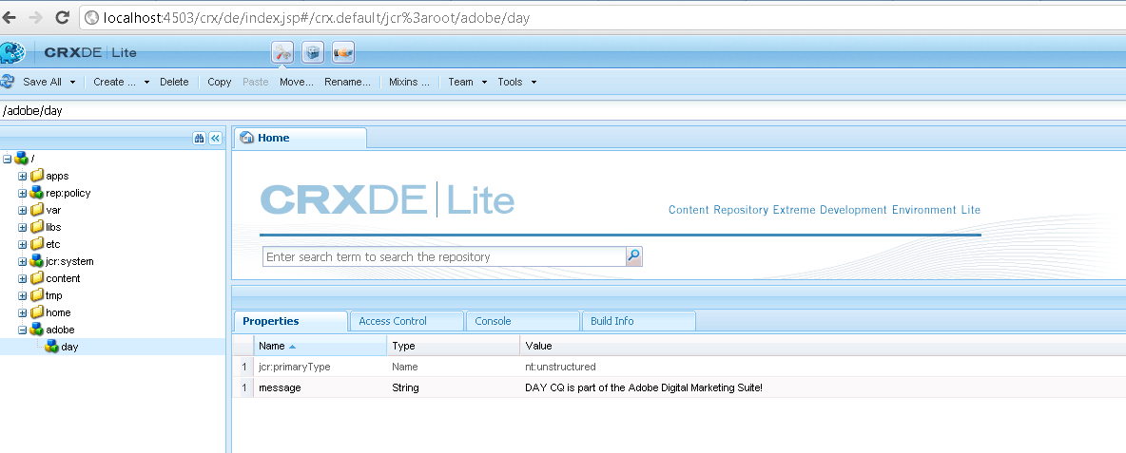1126x453 pixels.
Task: Click Save All button
Action: pyautogui.click(x=43, y=82)
